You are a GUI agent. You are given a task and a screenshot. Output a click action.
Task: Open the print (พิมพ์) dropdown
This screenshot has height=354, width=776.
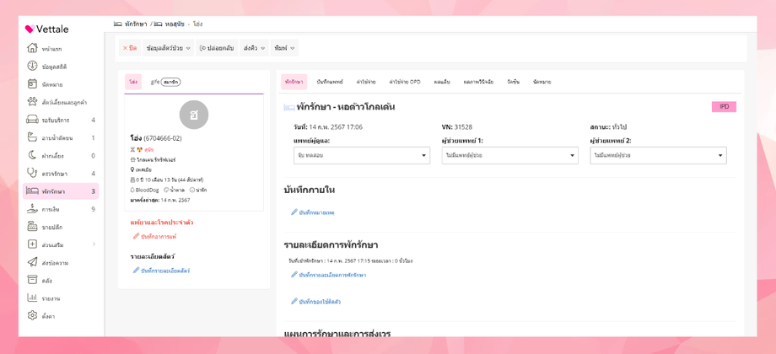(x=284, y=48)
